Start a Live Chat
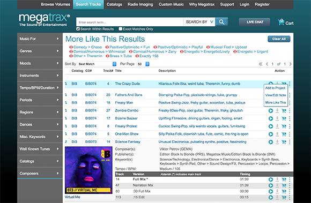Image resolution: width=311 pixels, height=203 pixels. (x=255, y=22)
